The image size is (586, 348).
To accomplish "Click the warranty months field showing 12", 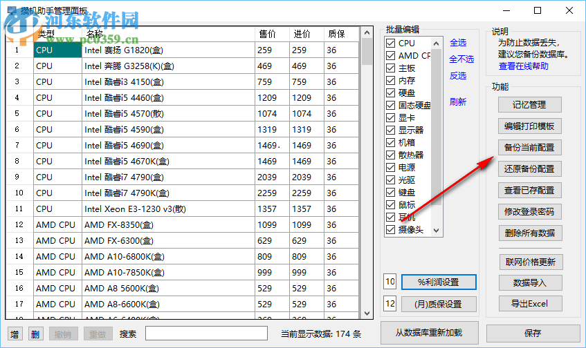I will (390, 304).
